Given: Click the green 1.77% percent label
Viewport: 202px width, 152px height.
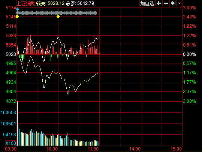Looking at the screenshot, I should [189, 82].
